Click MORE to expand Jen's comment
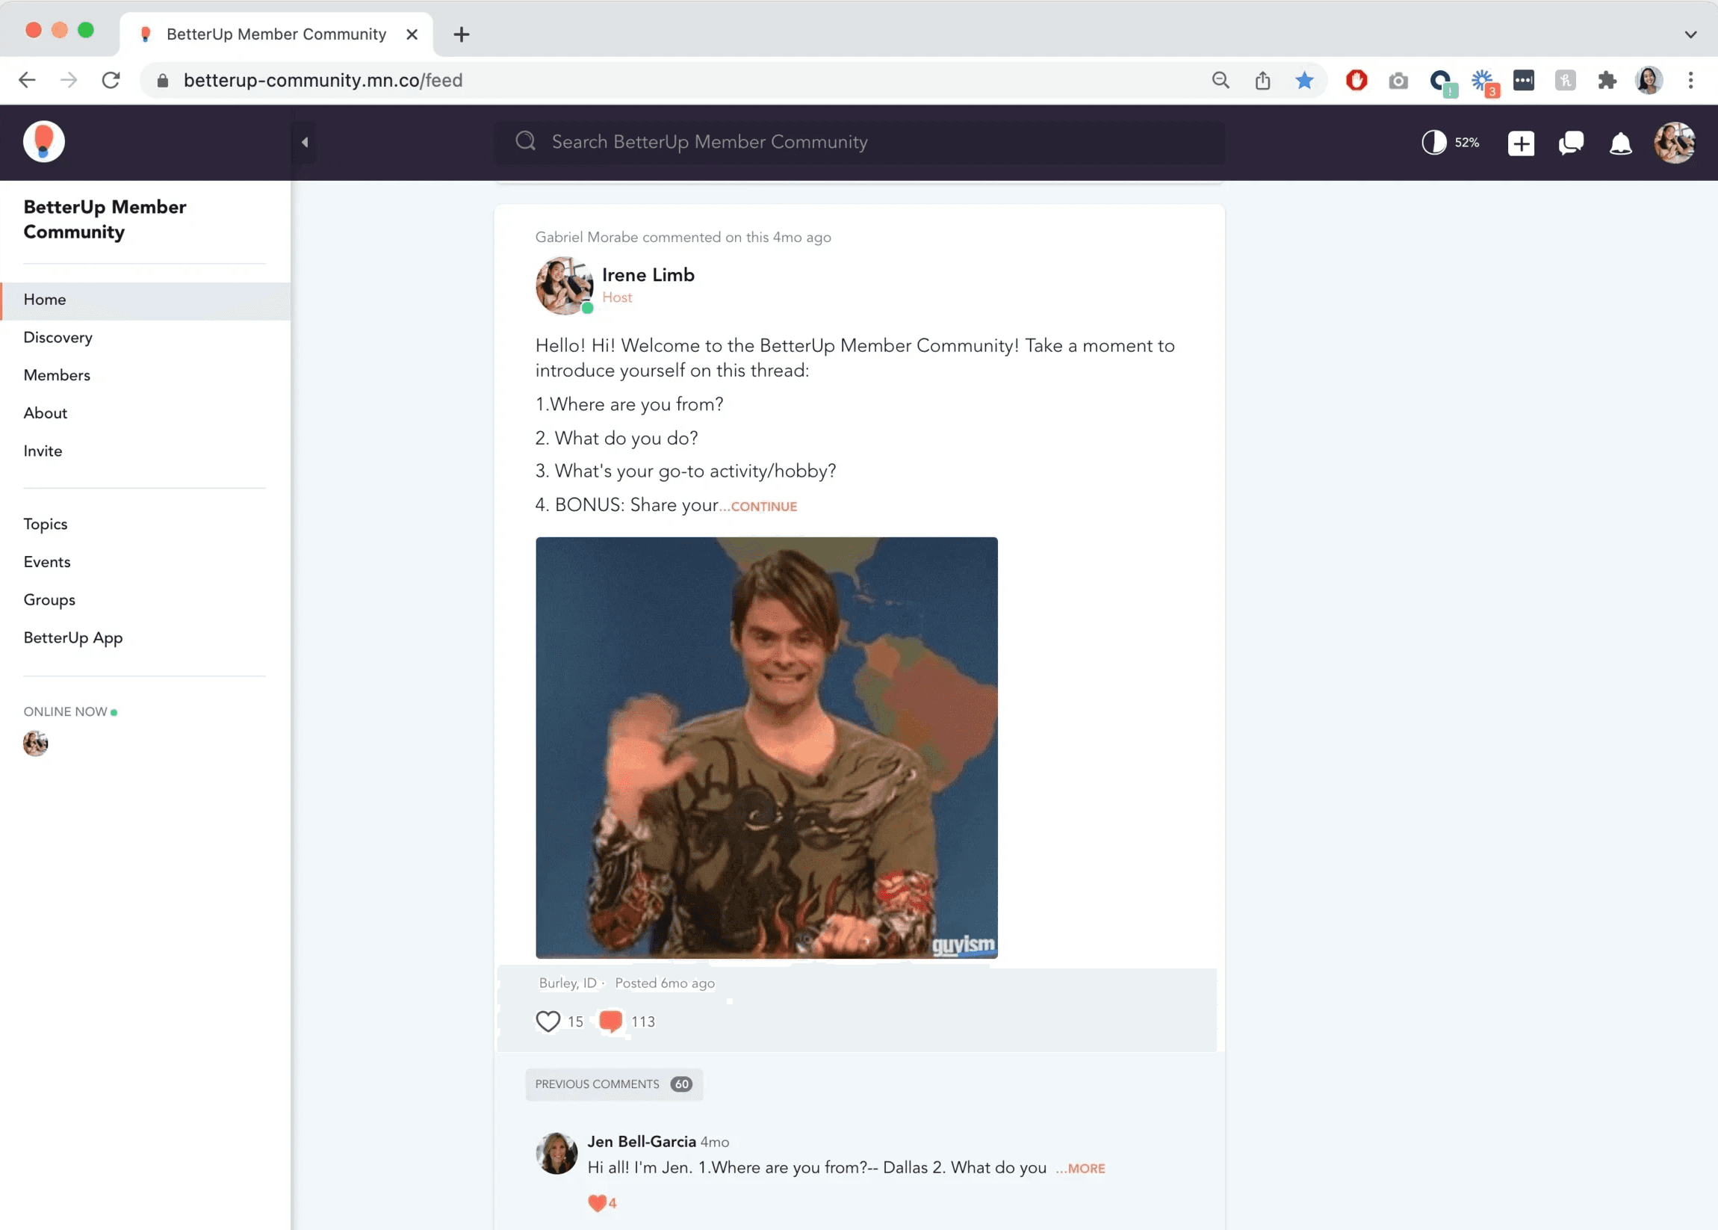 1086,1169
